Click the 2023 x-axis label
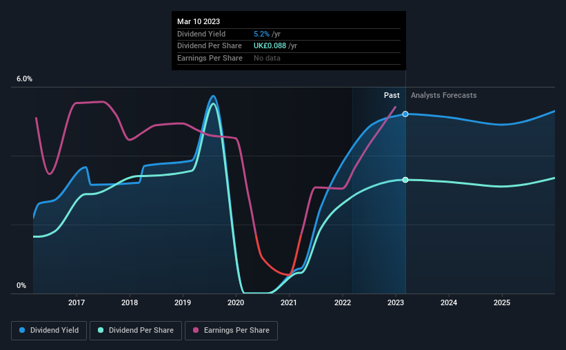The image size is (566, 350). click(x=396, y=302)
